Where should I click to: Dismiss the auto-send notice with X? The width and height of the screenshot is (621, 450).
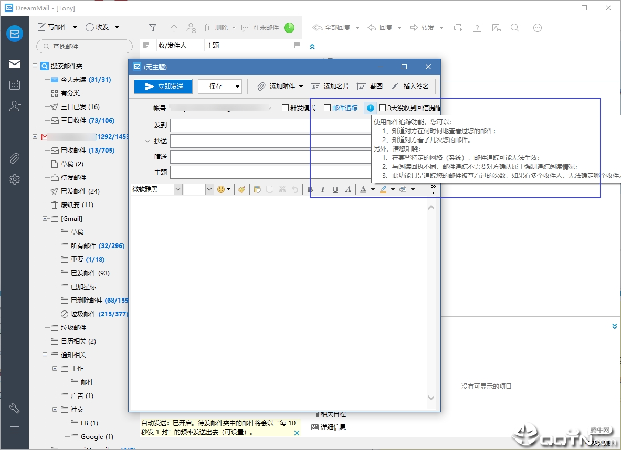(297, 433)
